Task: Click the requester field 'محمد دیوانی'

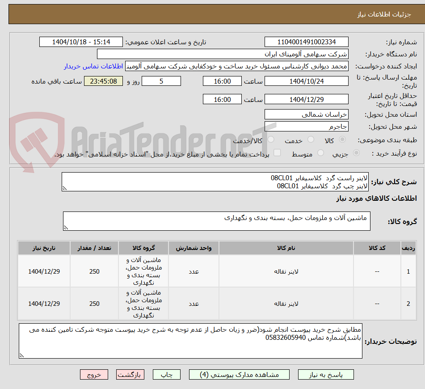Action: (236, 66)
